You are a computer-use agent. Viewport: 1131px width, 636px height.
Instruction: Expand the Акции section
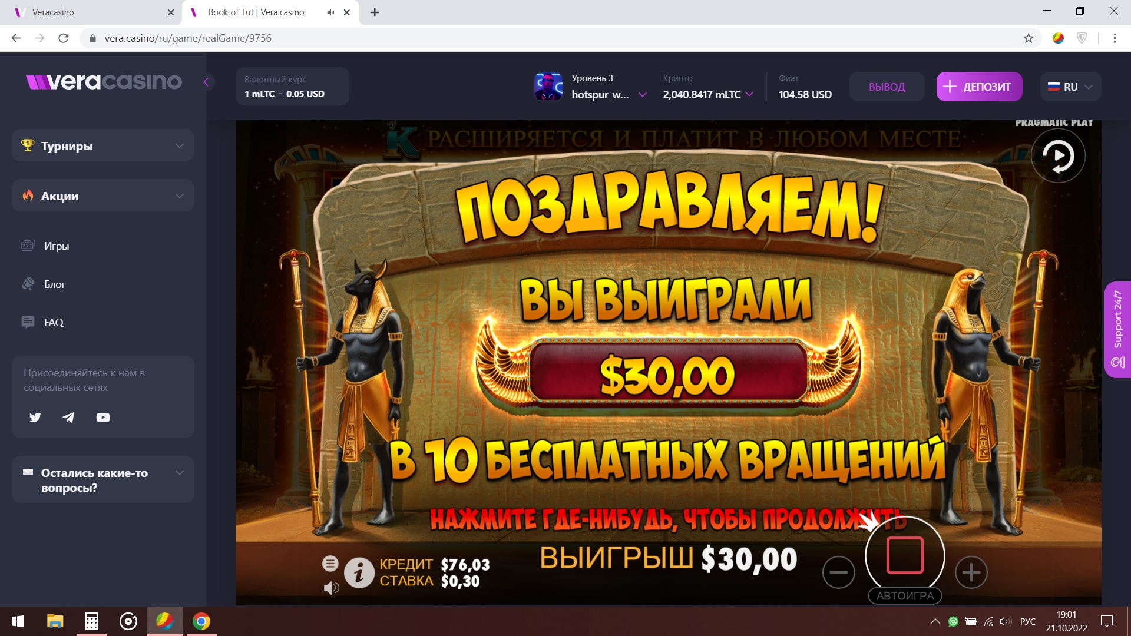(x=103, y=196)
